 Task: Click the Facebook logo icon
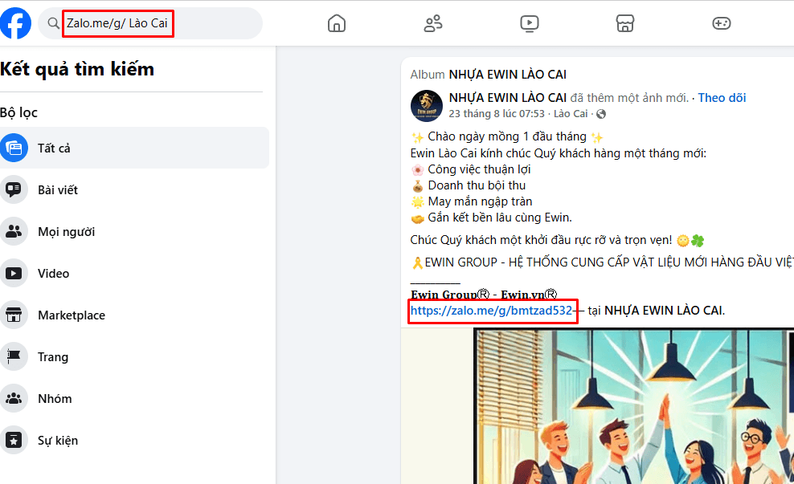[x=16, y=23]
